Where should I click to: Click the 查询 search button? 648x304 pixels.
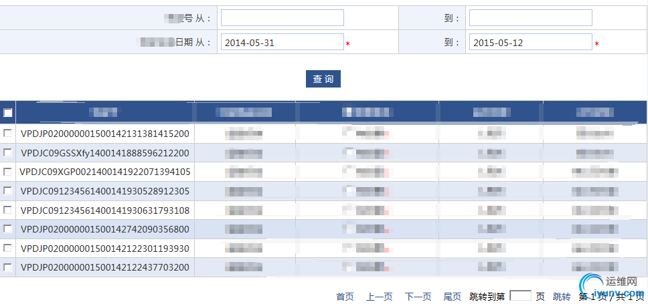(323, 79)
